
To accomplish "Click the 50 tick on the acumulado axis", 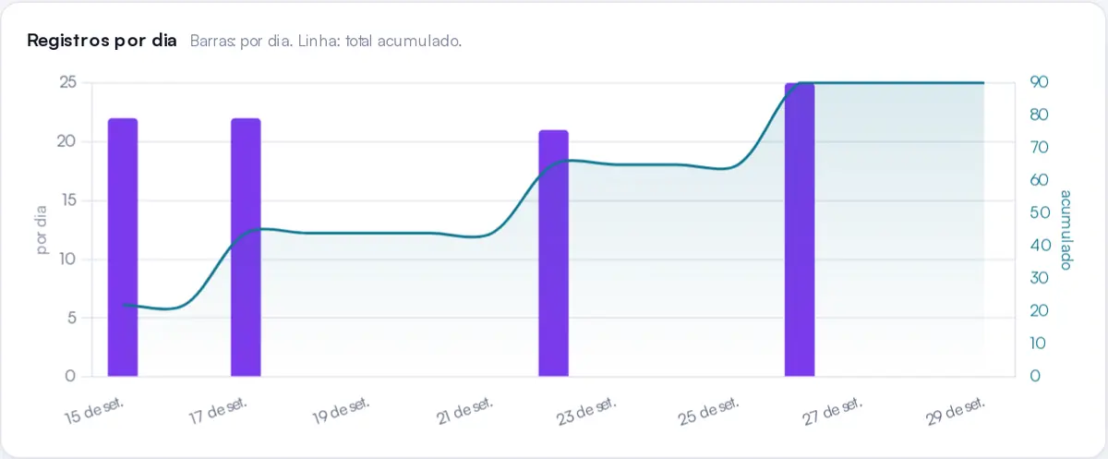I will [1039, 212].
